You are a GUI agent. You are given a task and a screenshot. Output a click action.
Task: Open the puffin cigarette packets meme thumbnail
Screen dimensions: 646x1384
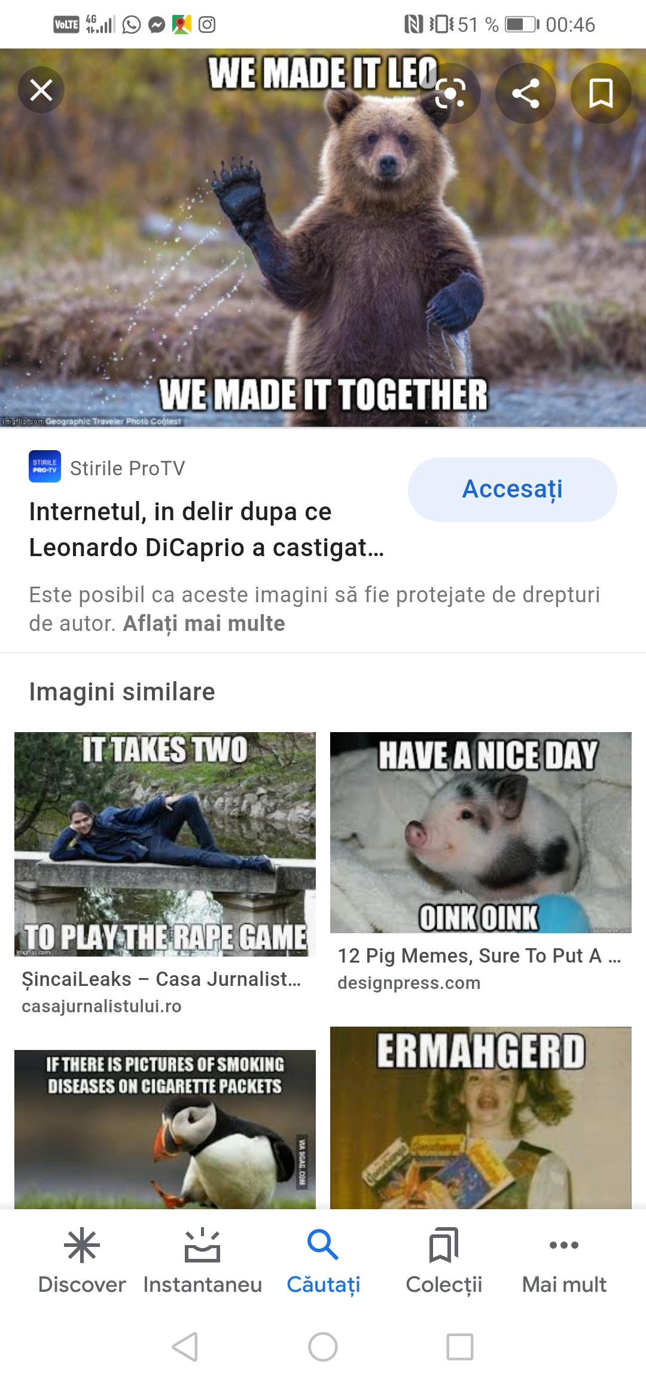tap(165, 1129)
